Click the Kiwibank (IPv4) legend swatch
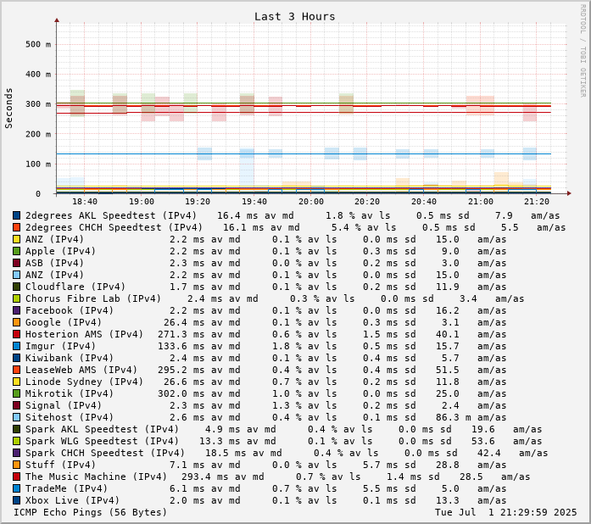This screenshot has width=591, height=524. pyautogui.click(x=16, y=358)
